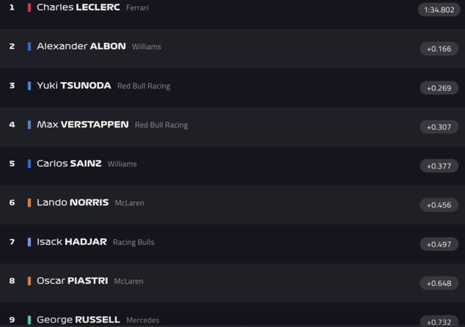The width and height of the screenshot is (465, 327).
Task: Click Max Verstappen's driver name
Action: 82,125
